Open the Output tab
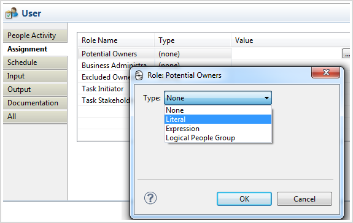 tap(35, 89)
